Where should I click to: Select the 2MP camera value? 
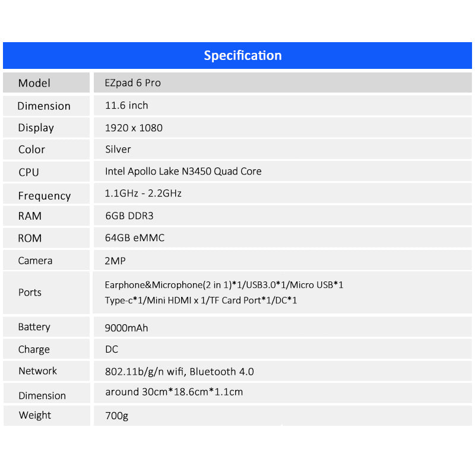[x=115, y=261]
